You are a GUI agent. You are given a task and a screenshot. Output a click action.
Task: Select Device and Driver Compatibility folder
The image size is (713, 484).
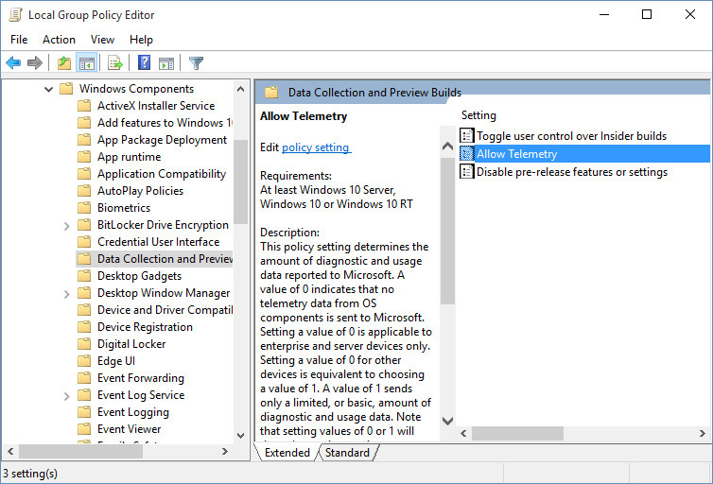pyautogui.click(x=165, y=310)
